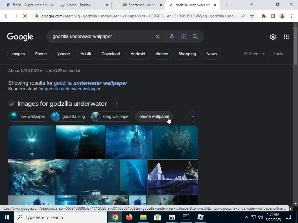Open Chrome three-dot menu

[x=292, y=16]
